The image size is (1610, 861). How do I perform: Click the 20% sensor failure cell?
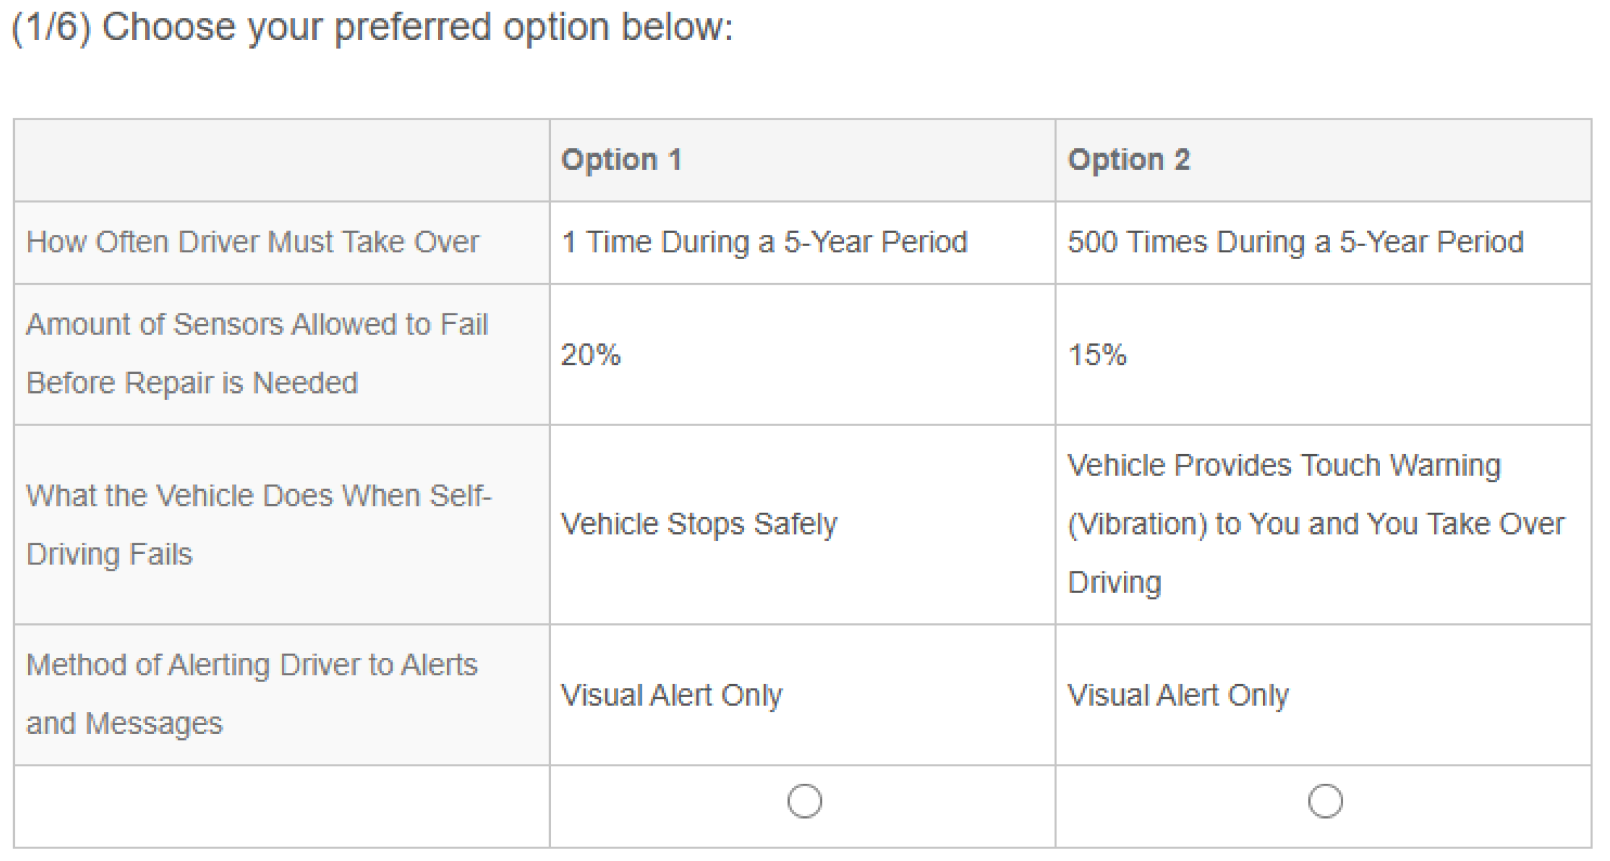click(591, 355)
